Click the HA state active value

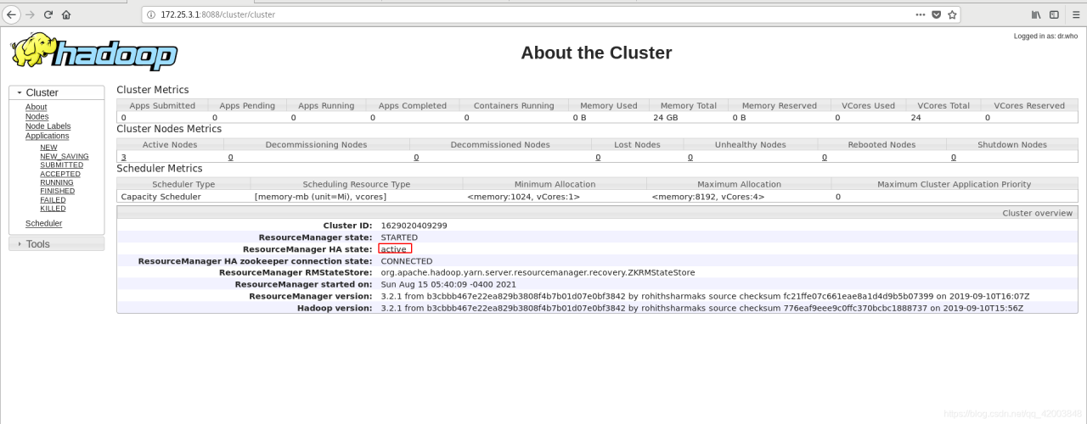pos(394,249)
